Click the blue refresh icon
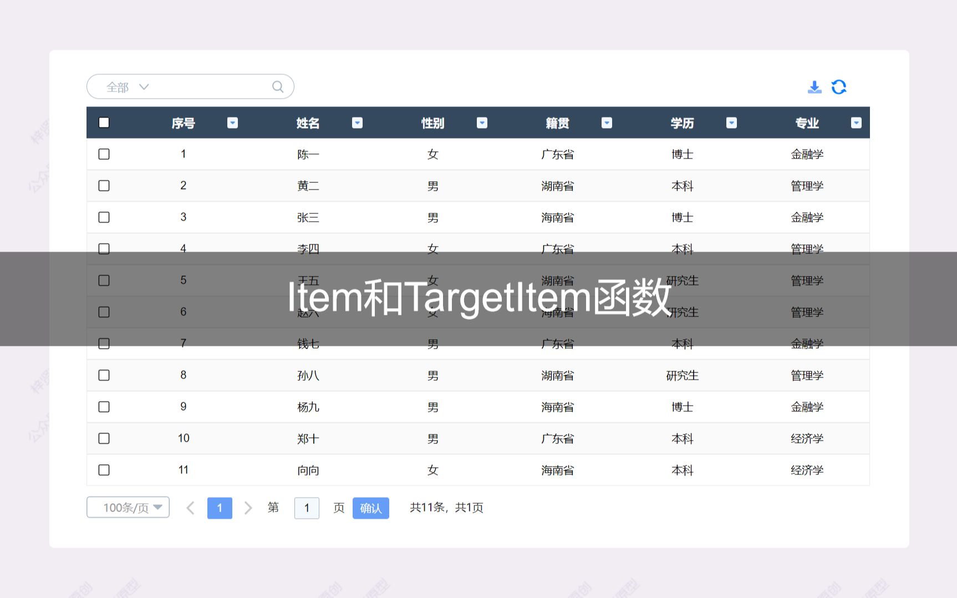The image size is (957, 598). [x=839, y=87]
